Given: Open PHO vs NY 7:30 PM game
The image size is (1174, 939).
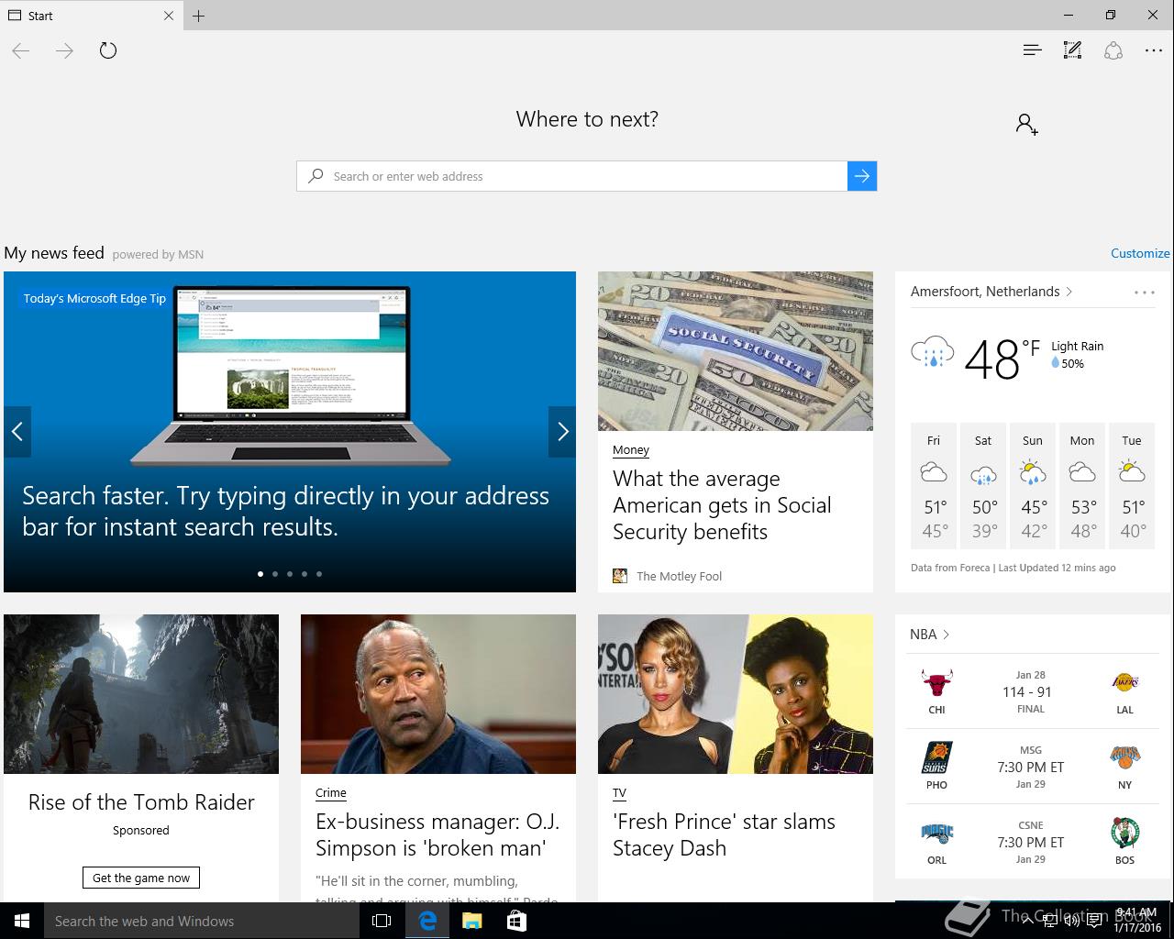Looking at the screenshot, I should [x=1031, y=767].
